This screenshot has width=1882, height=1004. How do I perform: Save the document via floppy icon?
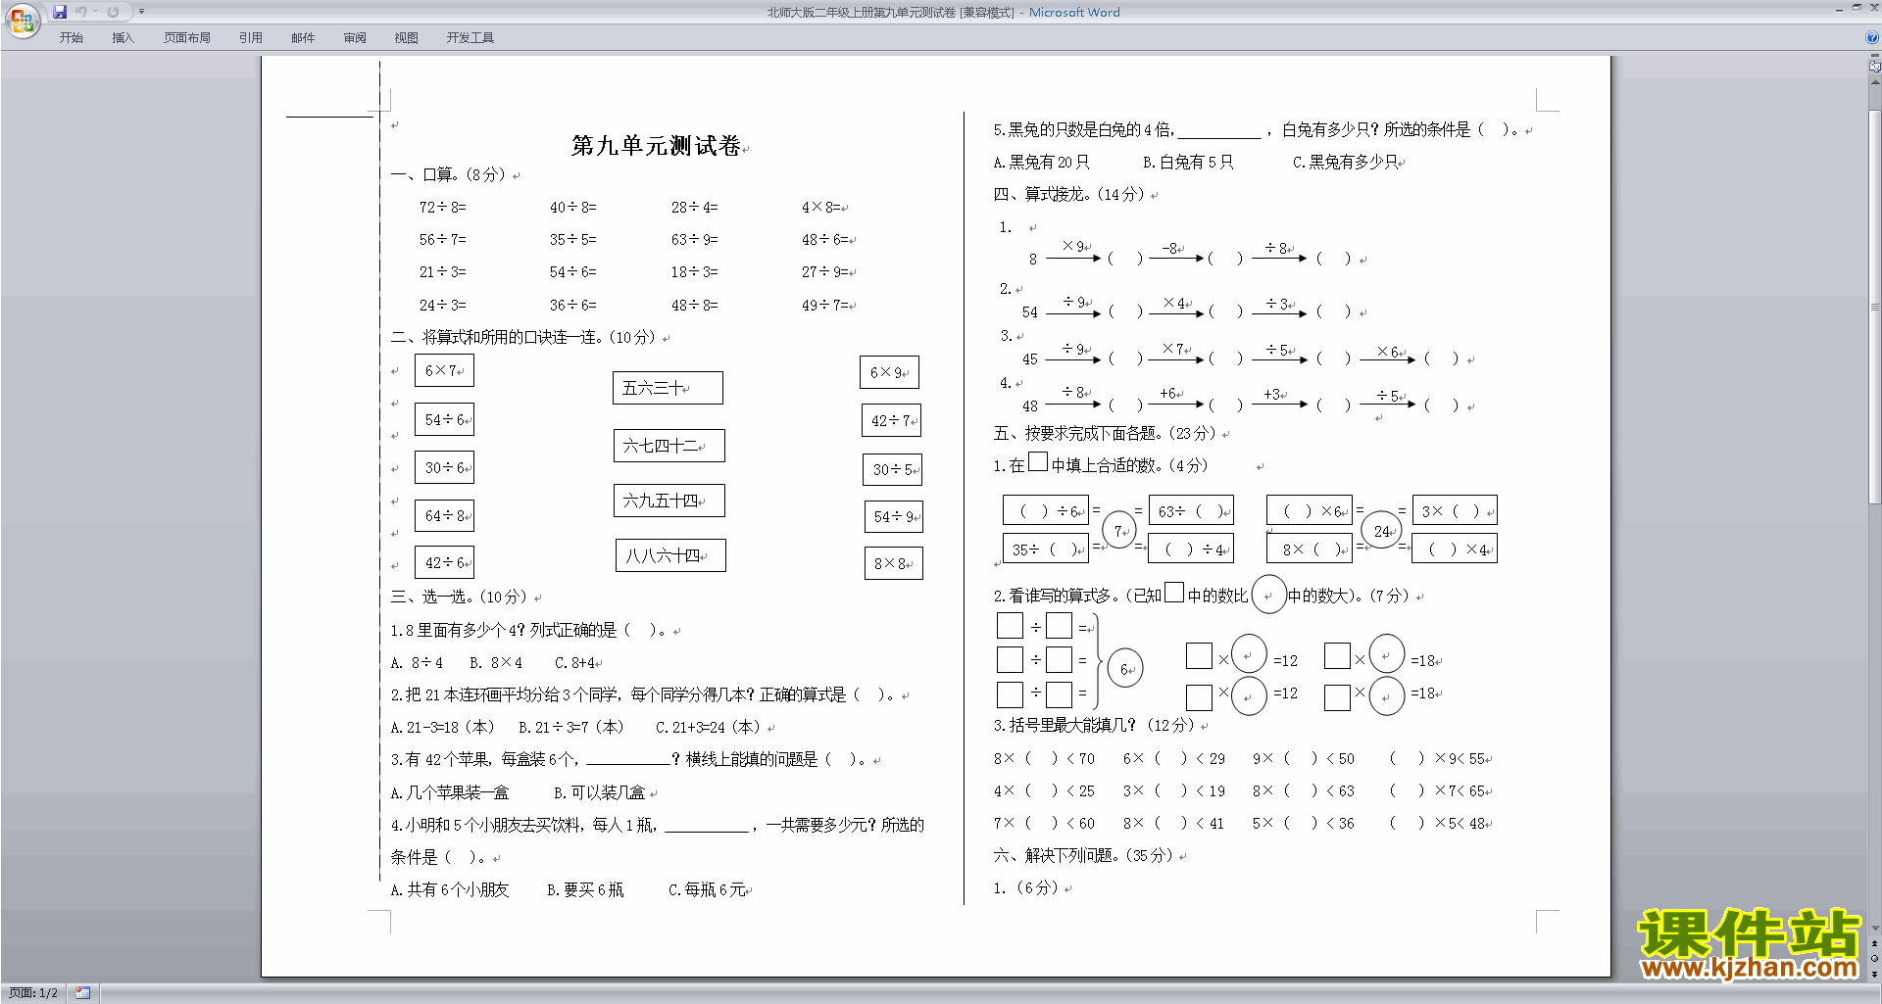point(60,12)
